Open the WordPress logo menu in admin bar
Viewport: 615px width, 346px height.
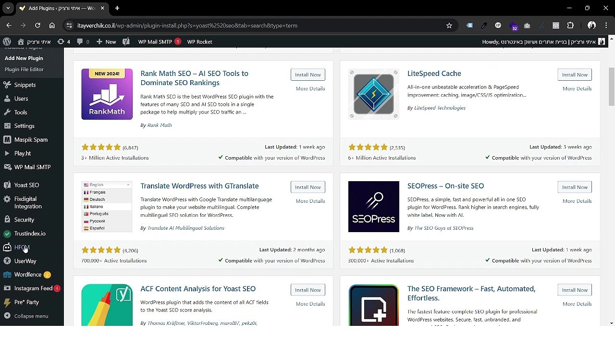pos(7,42)
